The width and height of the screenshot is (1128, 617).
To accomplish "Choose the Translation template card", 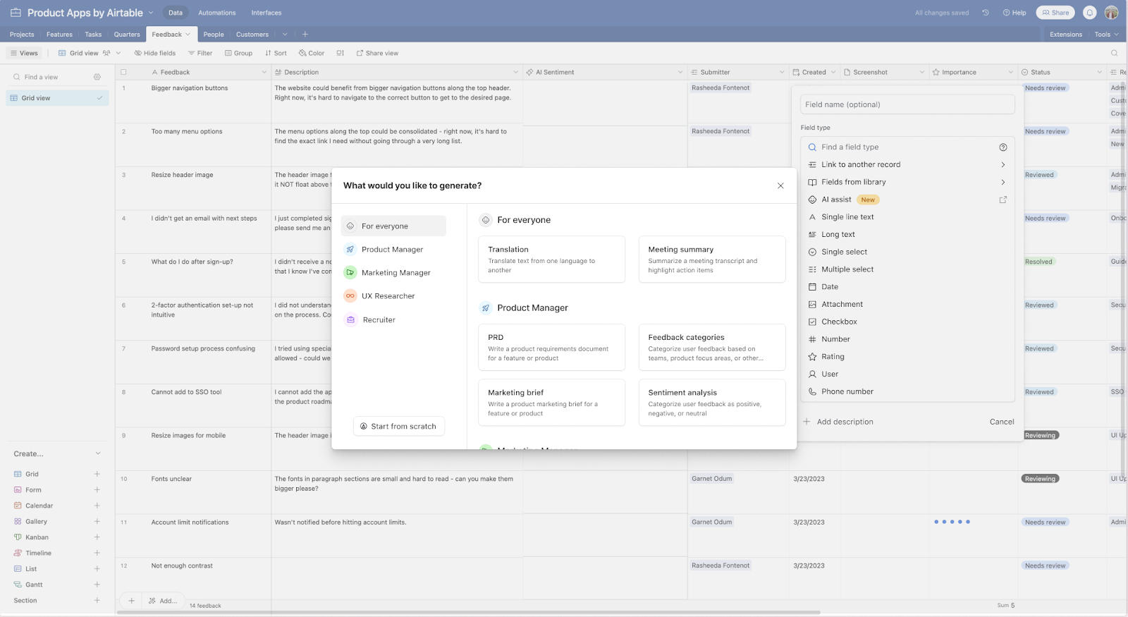I will point(551,259).
